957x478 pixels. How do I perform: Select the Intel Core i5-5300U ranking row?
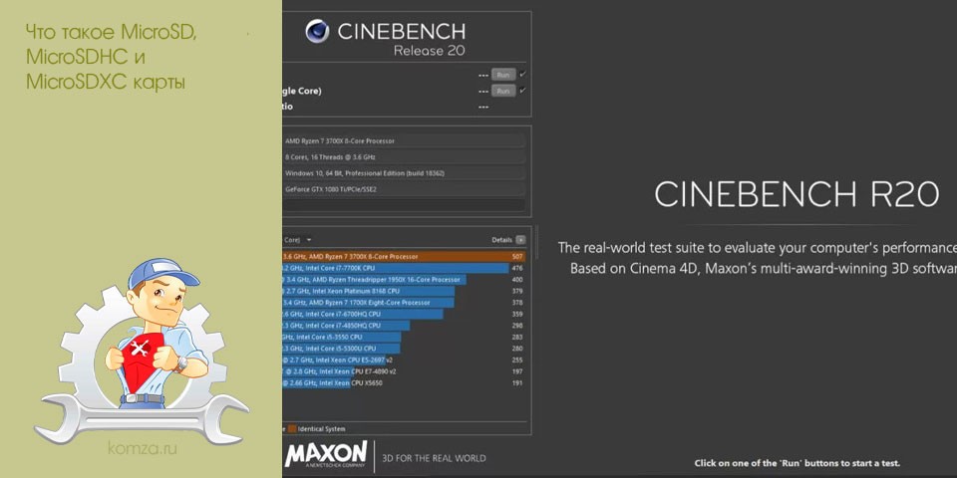(403, 349)
